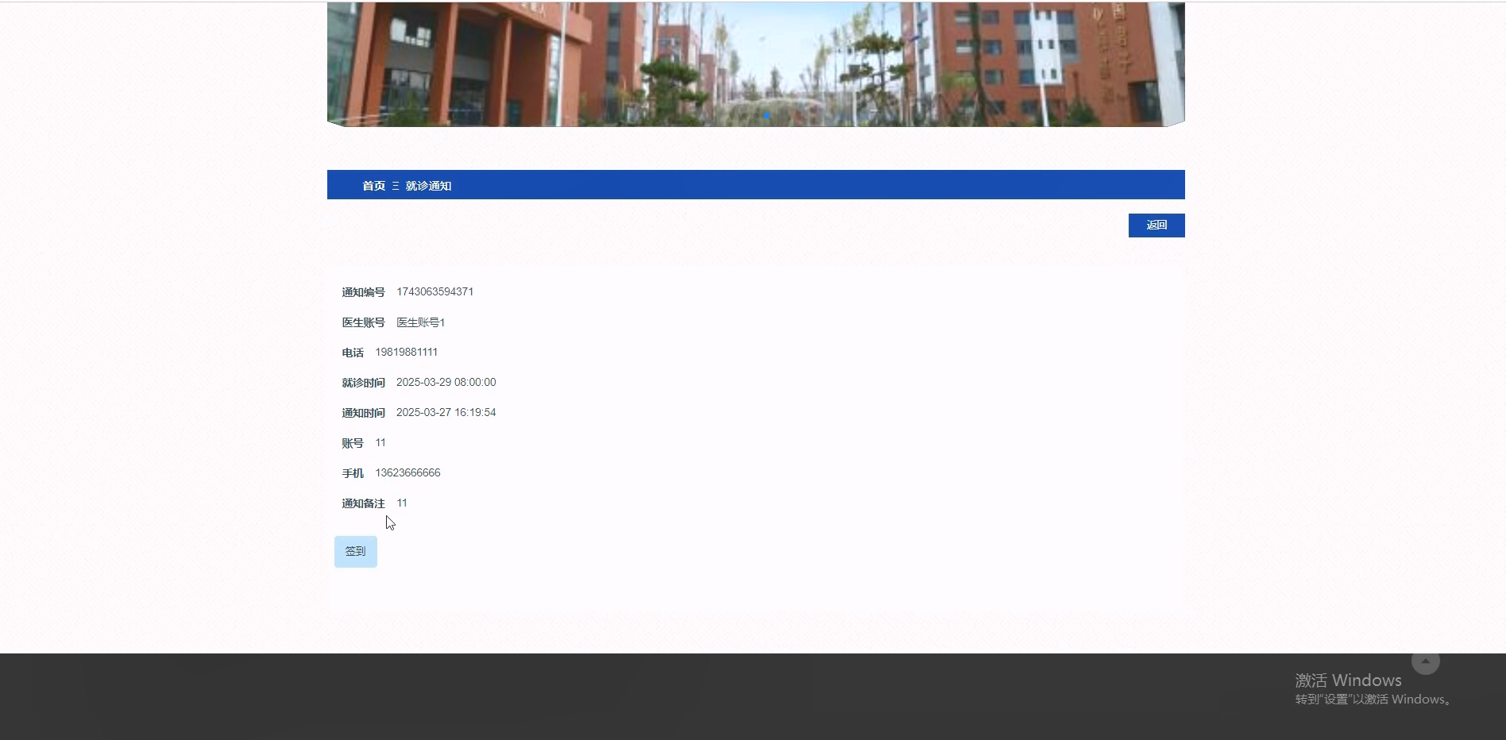The width and height of the screenshot is (1506, 740).
Task: Click the notice time 2025-03-27 16:19:54
Action: pos(446,413)
